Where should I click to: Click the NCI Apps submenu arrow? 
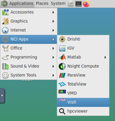[x=53, y=39]
